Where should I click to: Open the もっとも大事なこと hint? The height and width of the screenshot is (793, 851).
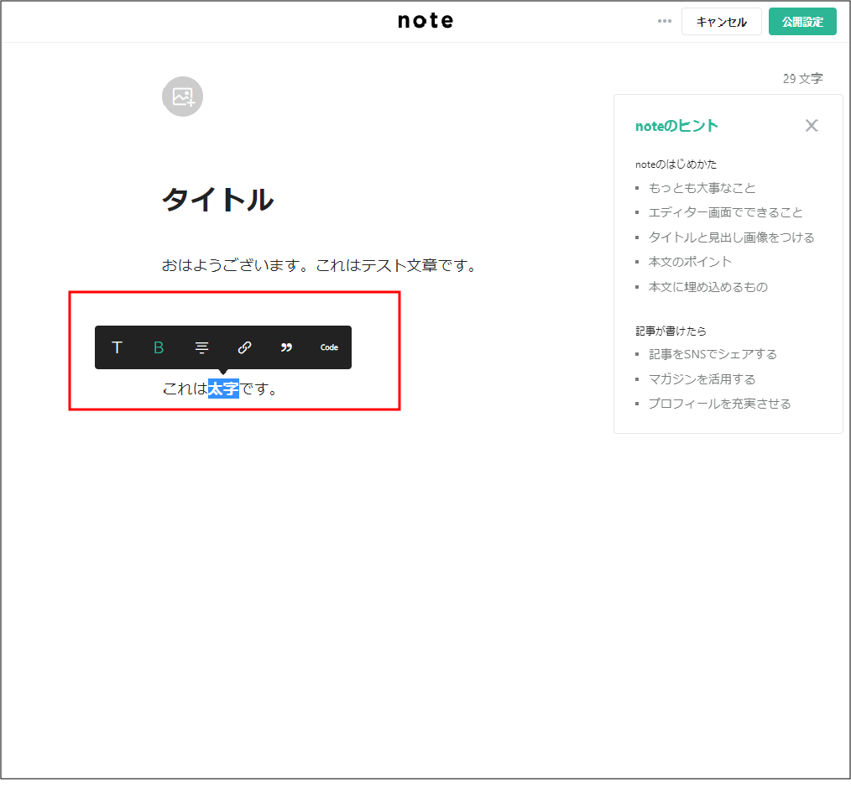click(702, 188)
